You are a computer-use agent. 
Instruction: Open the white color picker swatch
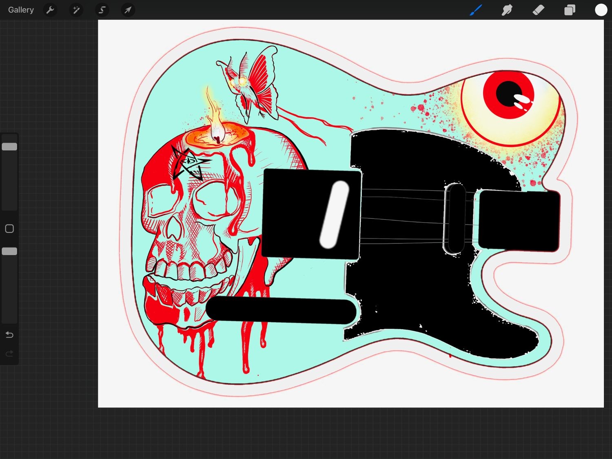[x=601, y=10]
